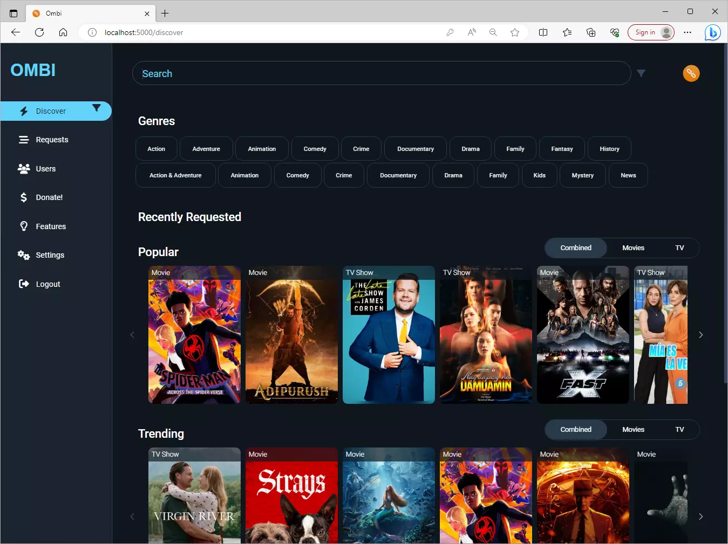728x544 pixels.
Task: Select the Kids genre chip
Action: 540,175
